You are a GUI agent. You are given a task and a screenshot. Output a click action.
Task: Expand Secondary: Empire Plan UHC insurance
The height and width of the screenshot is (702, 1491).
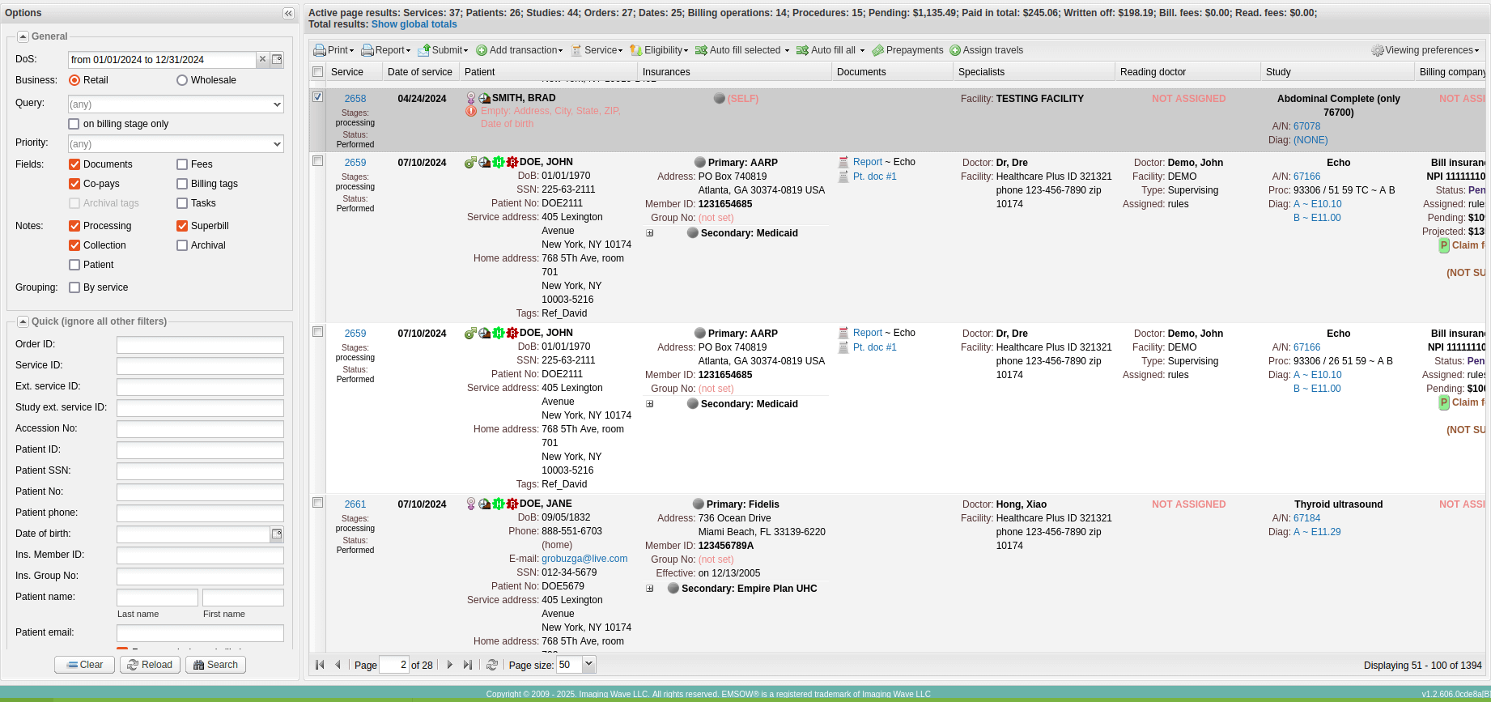[x=649, y=589]
